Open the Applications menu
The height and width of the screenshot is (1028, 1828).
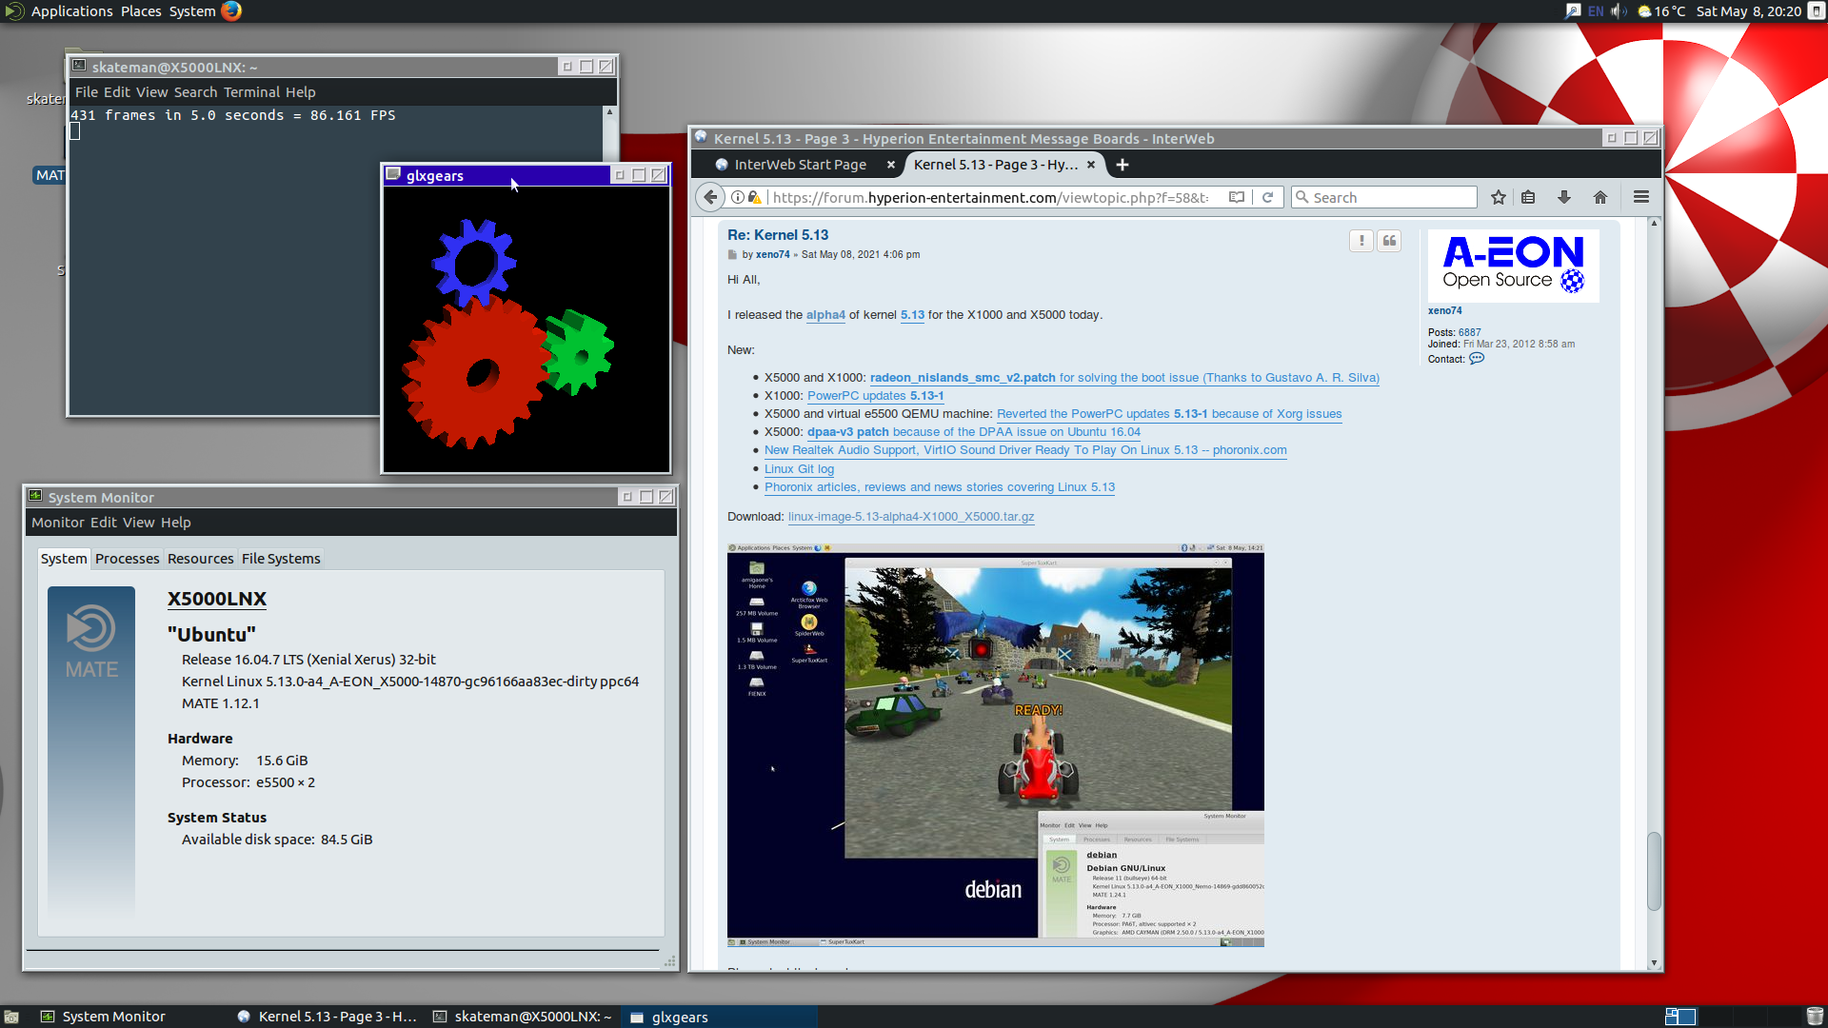[x=71, y=11]
